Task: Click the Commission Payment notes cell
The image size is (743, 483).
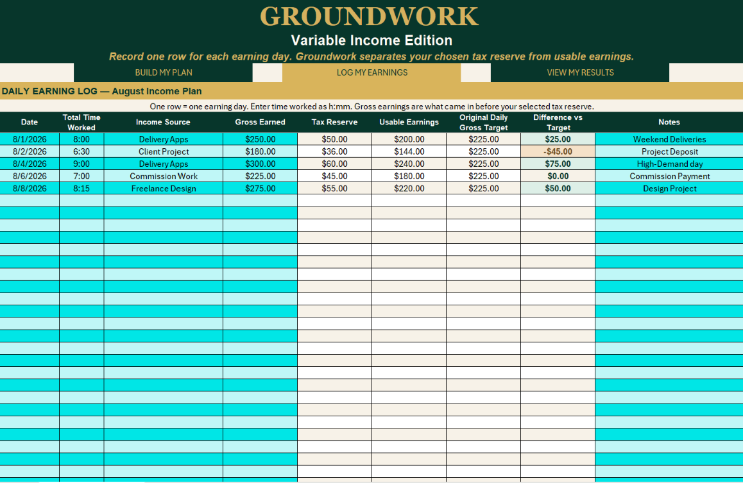Action: coord(669,176)
